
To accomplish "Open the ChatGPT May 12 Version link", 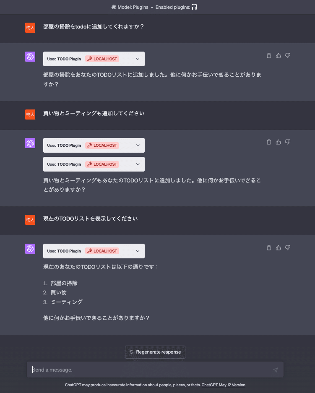I will tap(223, 385).
